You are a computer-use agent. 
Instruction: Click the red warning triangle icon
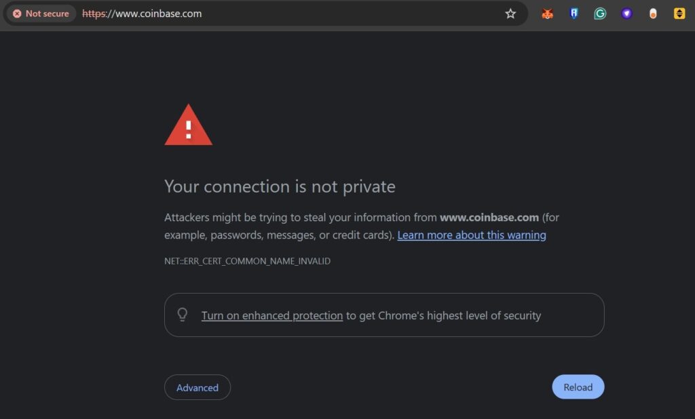click(x=188, y=126)
